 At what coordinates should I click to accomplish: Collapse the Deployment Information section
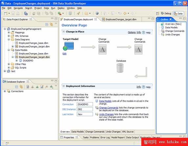64,86
